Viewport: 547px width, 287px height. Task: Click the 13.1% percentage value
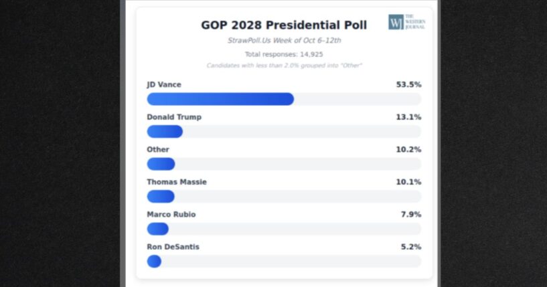408,117
